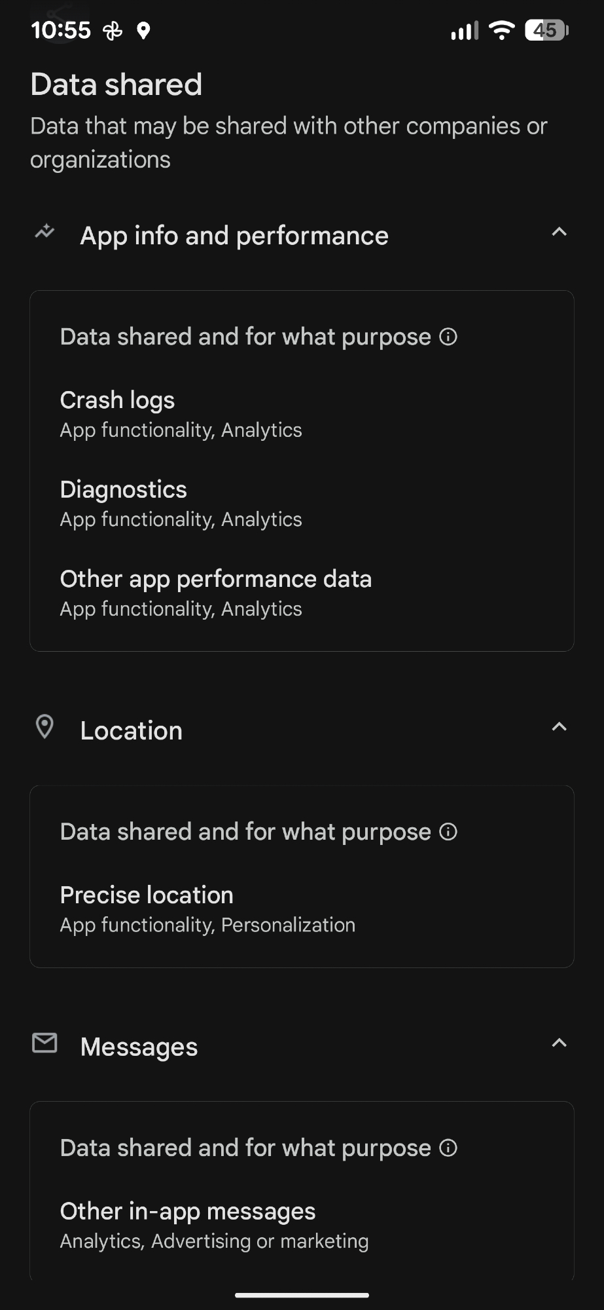Collapse the Location section
The height and width of the screenshot is (1310, 604).
(x=559, y=727)
